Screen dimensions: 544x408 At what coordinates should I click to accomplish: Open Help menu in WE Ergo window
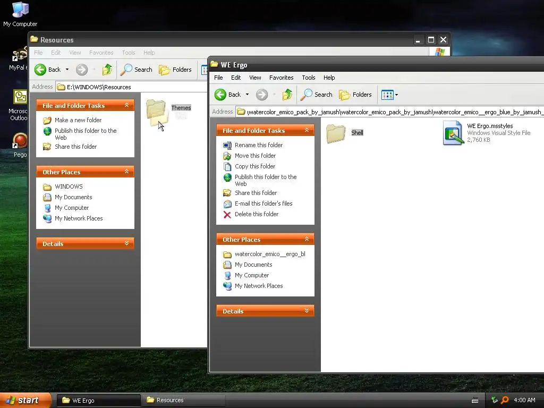pos(329,78)
